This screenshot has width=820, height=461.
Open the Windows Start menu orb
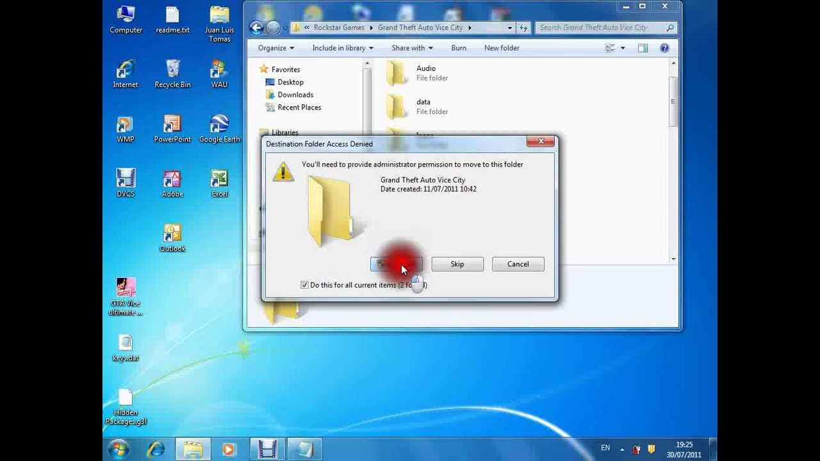coord(119,449)
